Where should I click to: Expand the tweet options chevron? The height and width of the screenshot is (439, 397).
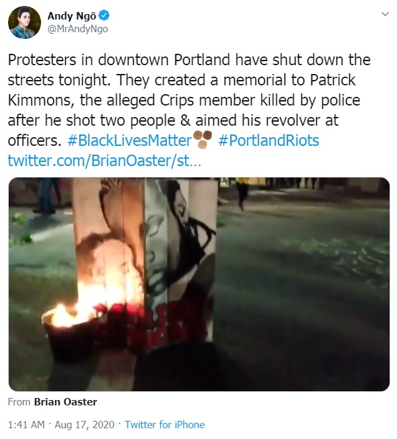click(x=386, y=13)
